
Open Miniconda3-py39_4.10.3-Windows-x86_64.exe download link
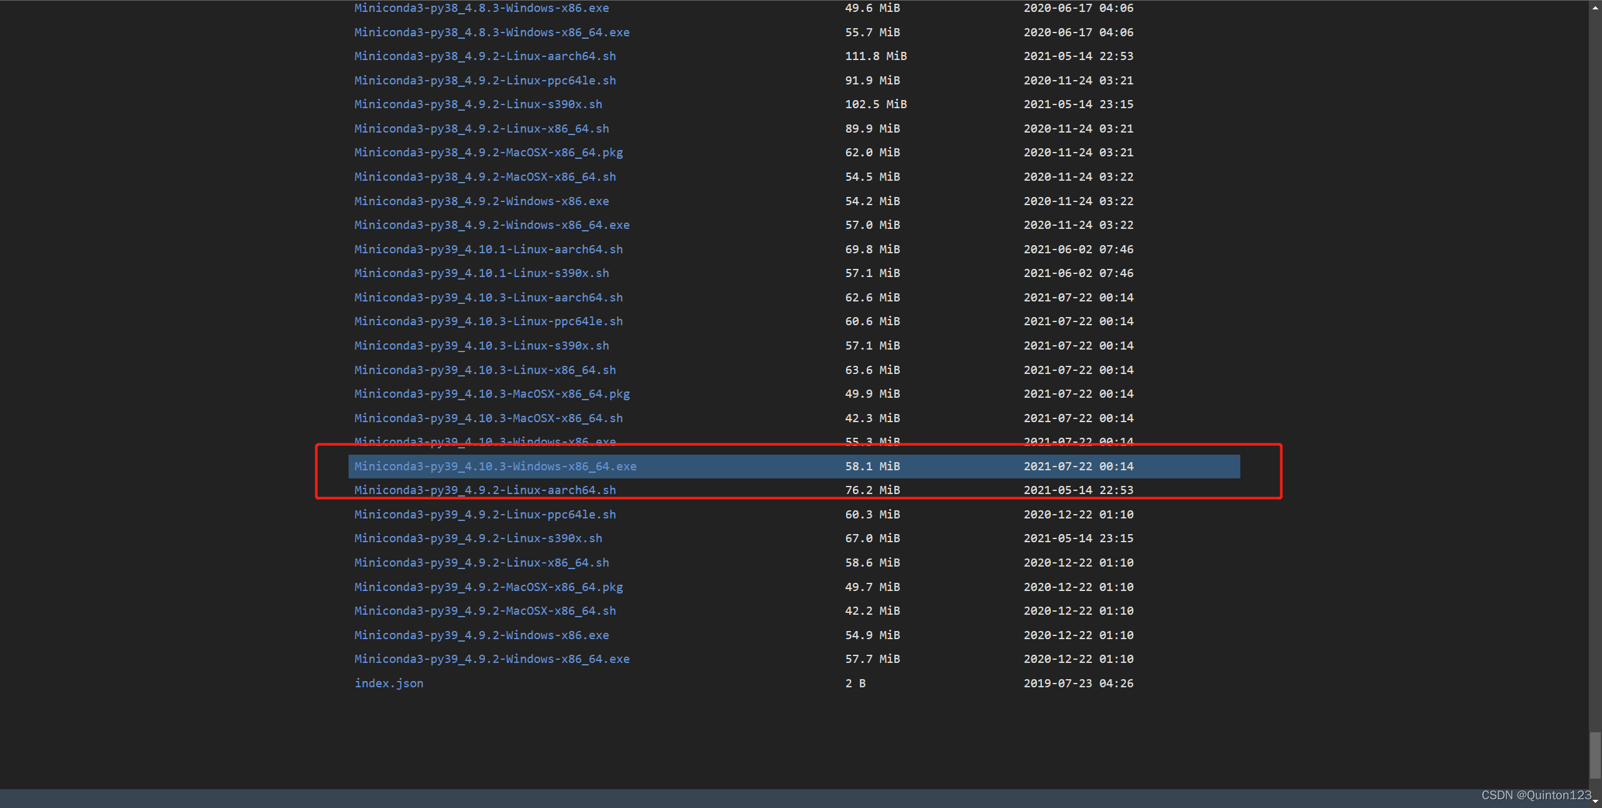tap(495, 467)
